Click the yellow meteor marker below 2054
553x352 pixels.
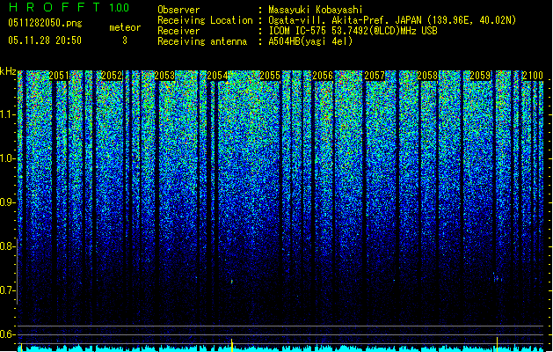(x=232, y=345)
